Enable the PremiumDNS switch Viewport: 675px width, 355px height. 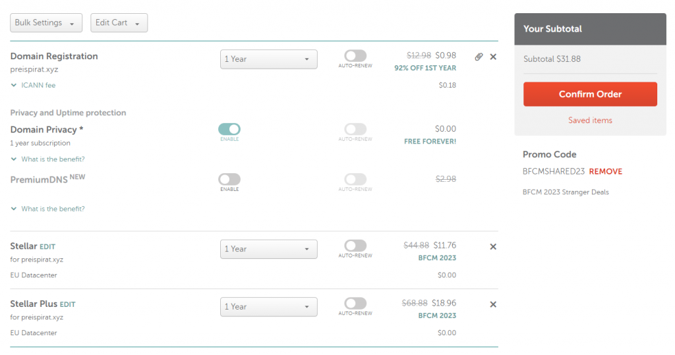pos(229,179)
